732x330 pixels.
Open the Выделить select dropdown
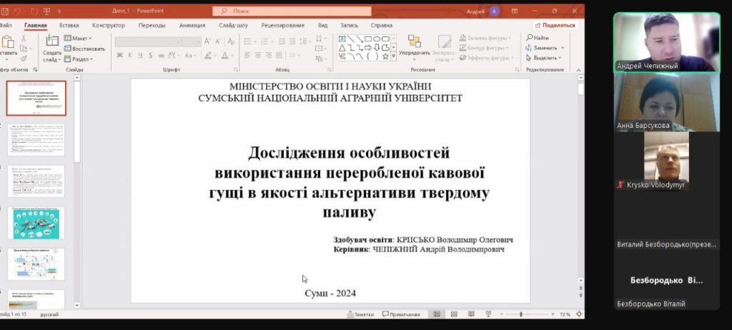pyautogui.click(x=544, y=58)
